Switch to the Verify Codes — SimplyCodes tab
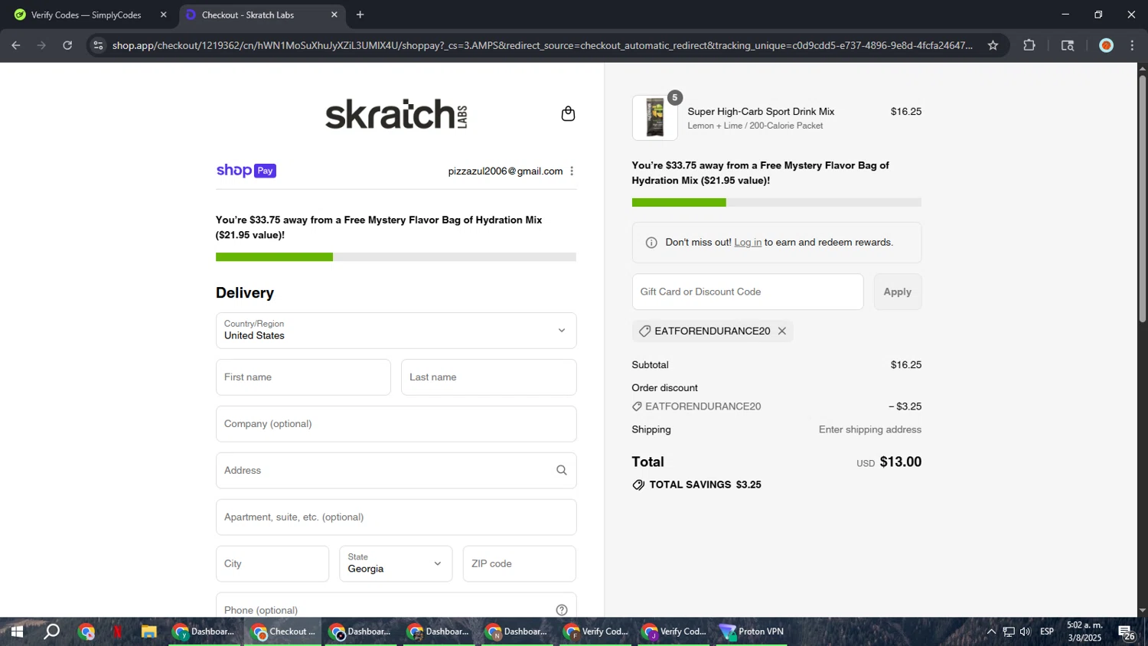This screenshot has height=646, width=1148. pyautogui.click(x=89, y=15)
